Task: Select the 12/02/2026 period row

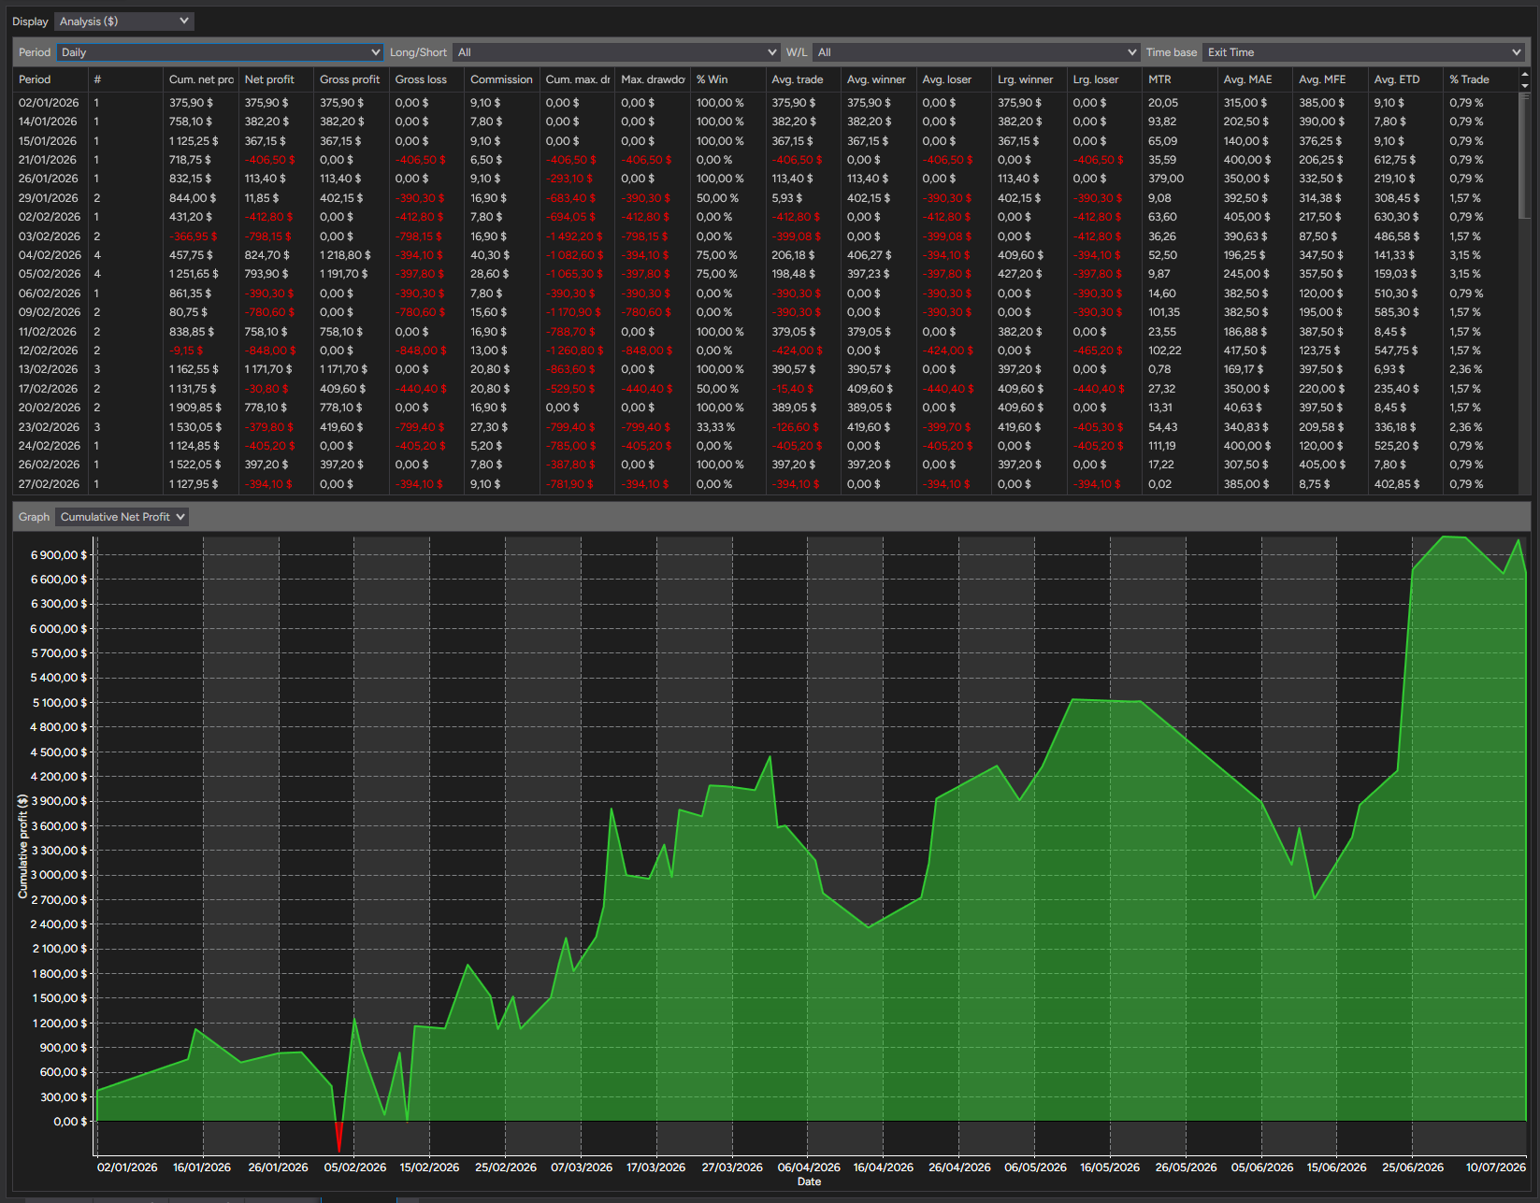Action: 767,351
